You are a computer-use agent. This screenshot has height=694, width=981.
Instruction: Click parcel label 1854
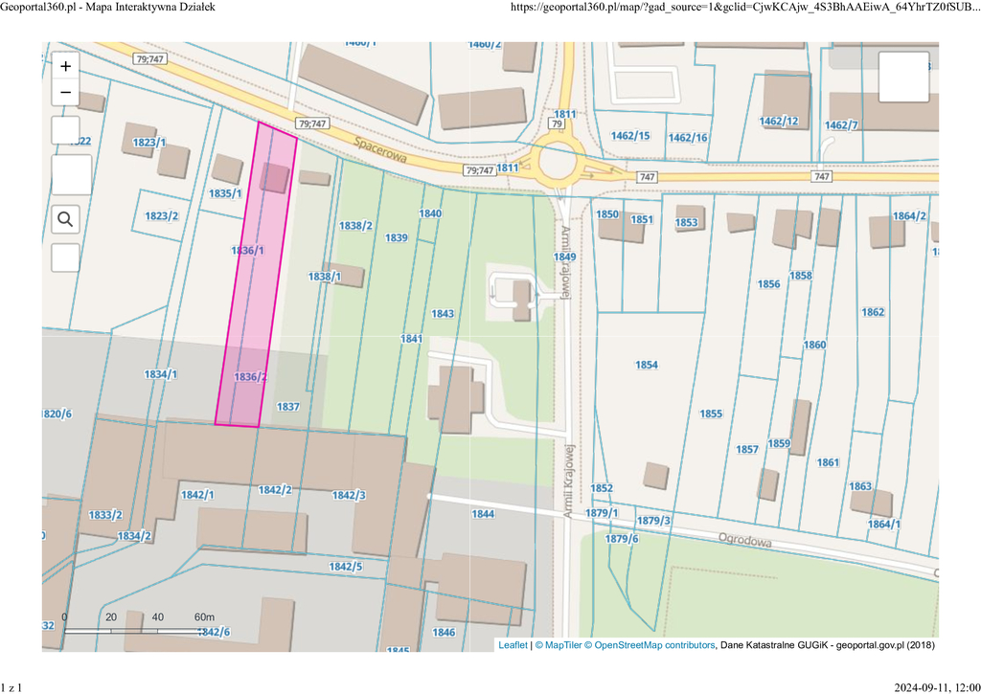647,365
